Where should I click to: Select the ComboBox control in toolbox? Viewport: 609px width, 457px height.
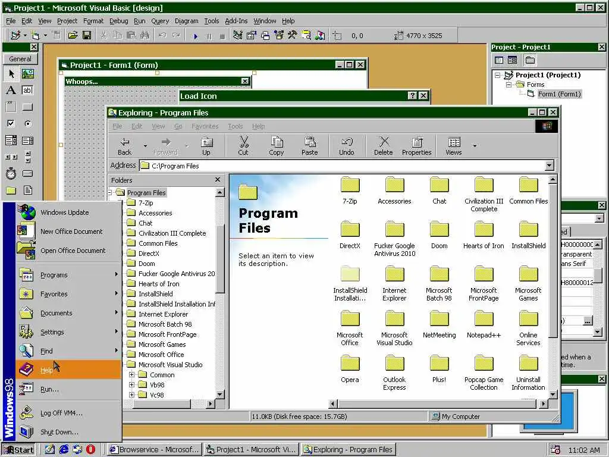11,140
